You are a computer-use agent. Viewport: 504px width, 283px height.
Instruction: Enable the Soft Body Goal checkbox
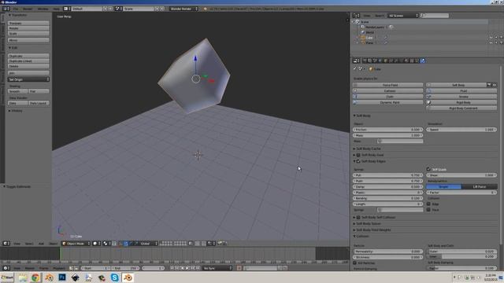358,155
